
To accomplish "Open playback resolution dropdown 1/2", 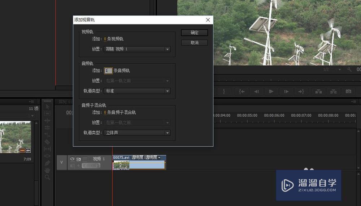I will click(331, 70).
